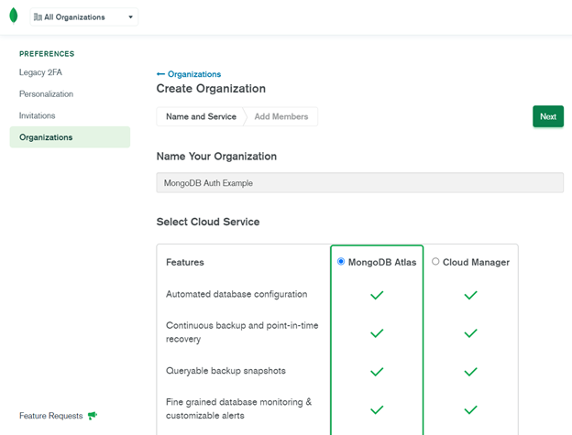
Task: Select the MongoDB Atlas radio button
Action: pos(341,262)
